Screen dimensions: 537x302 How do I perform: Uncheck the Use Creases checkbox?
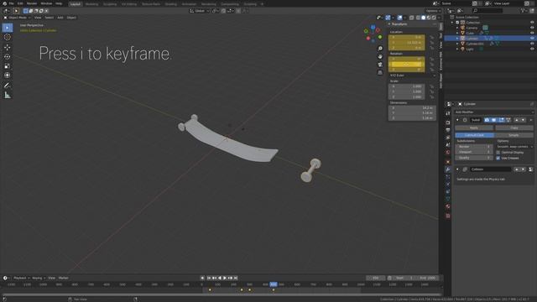click(498, 159)
